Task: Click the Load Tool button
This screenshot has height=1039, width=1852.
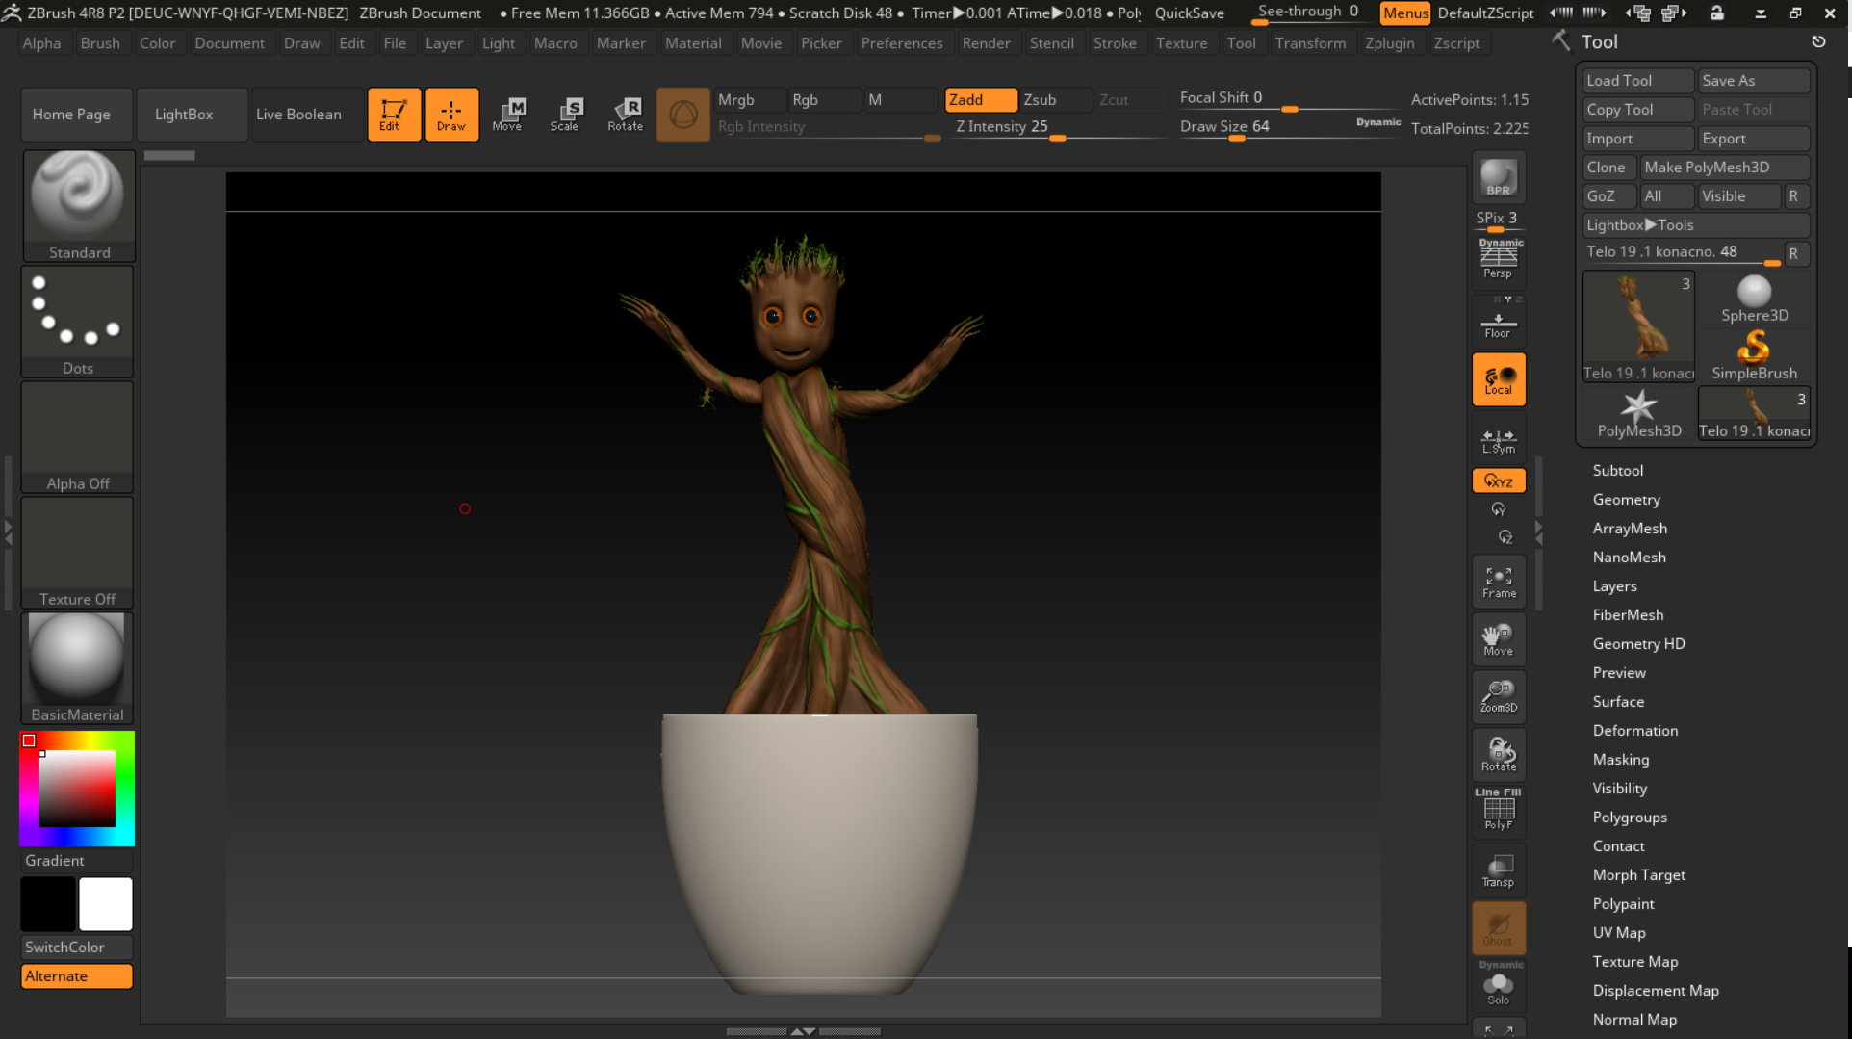Action: (1638, 81)
